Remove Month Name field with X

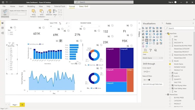click(x=162, y=58)
